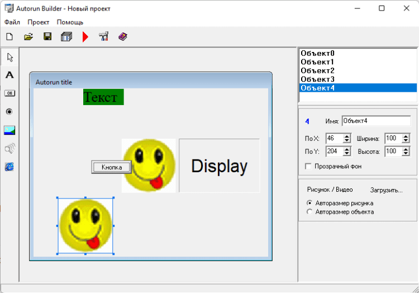Enable the Прозрачный фон checkbox
The width and height of the screenshot is (419, 293).
click(x=308, y=166)
